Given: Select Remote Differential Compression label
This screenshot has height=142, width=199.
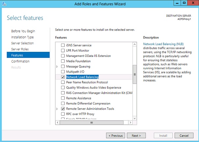Looking at the screenshot, I should click(x=88, y=103).
